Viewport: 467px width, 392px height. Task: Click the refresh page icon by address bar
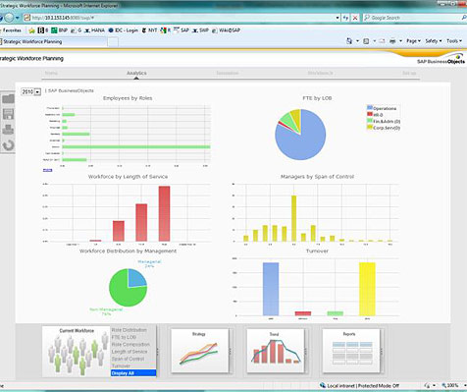(x=345, y=18)
